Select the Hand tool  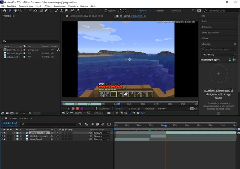pos(15,11)
